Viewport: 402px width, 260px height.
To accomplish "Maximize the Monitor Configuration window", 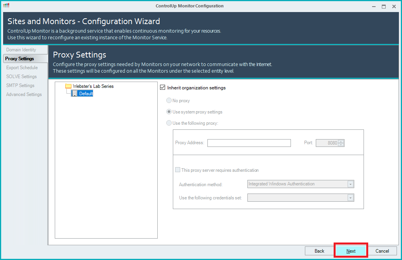I will [383, 6].
